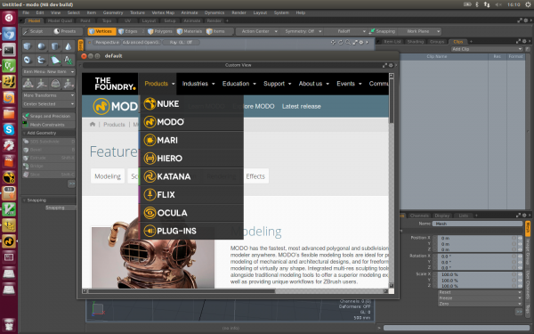Click the home icon in the breadcrumb
The image size is (534, 334).
(x=93, y=125)
